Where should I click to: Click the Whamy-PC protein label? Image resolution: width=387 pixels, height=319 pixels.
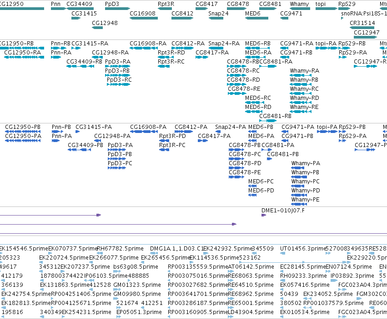pos(305,182)
